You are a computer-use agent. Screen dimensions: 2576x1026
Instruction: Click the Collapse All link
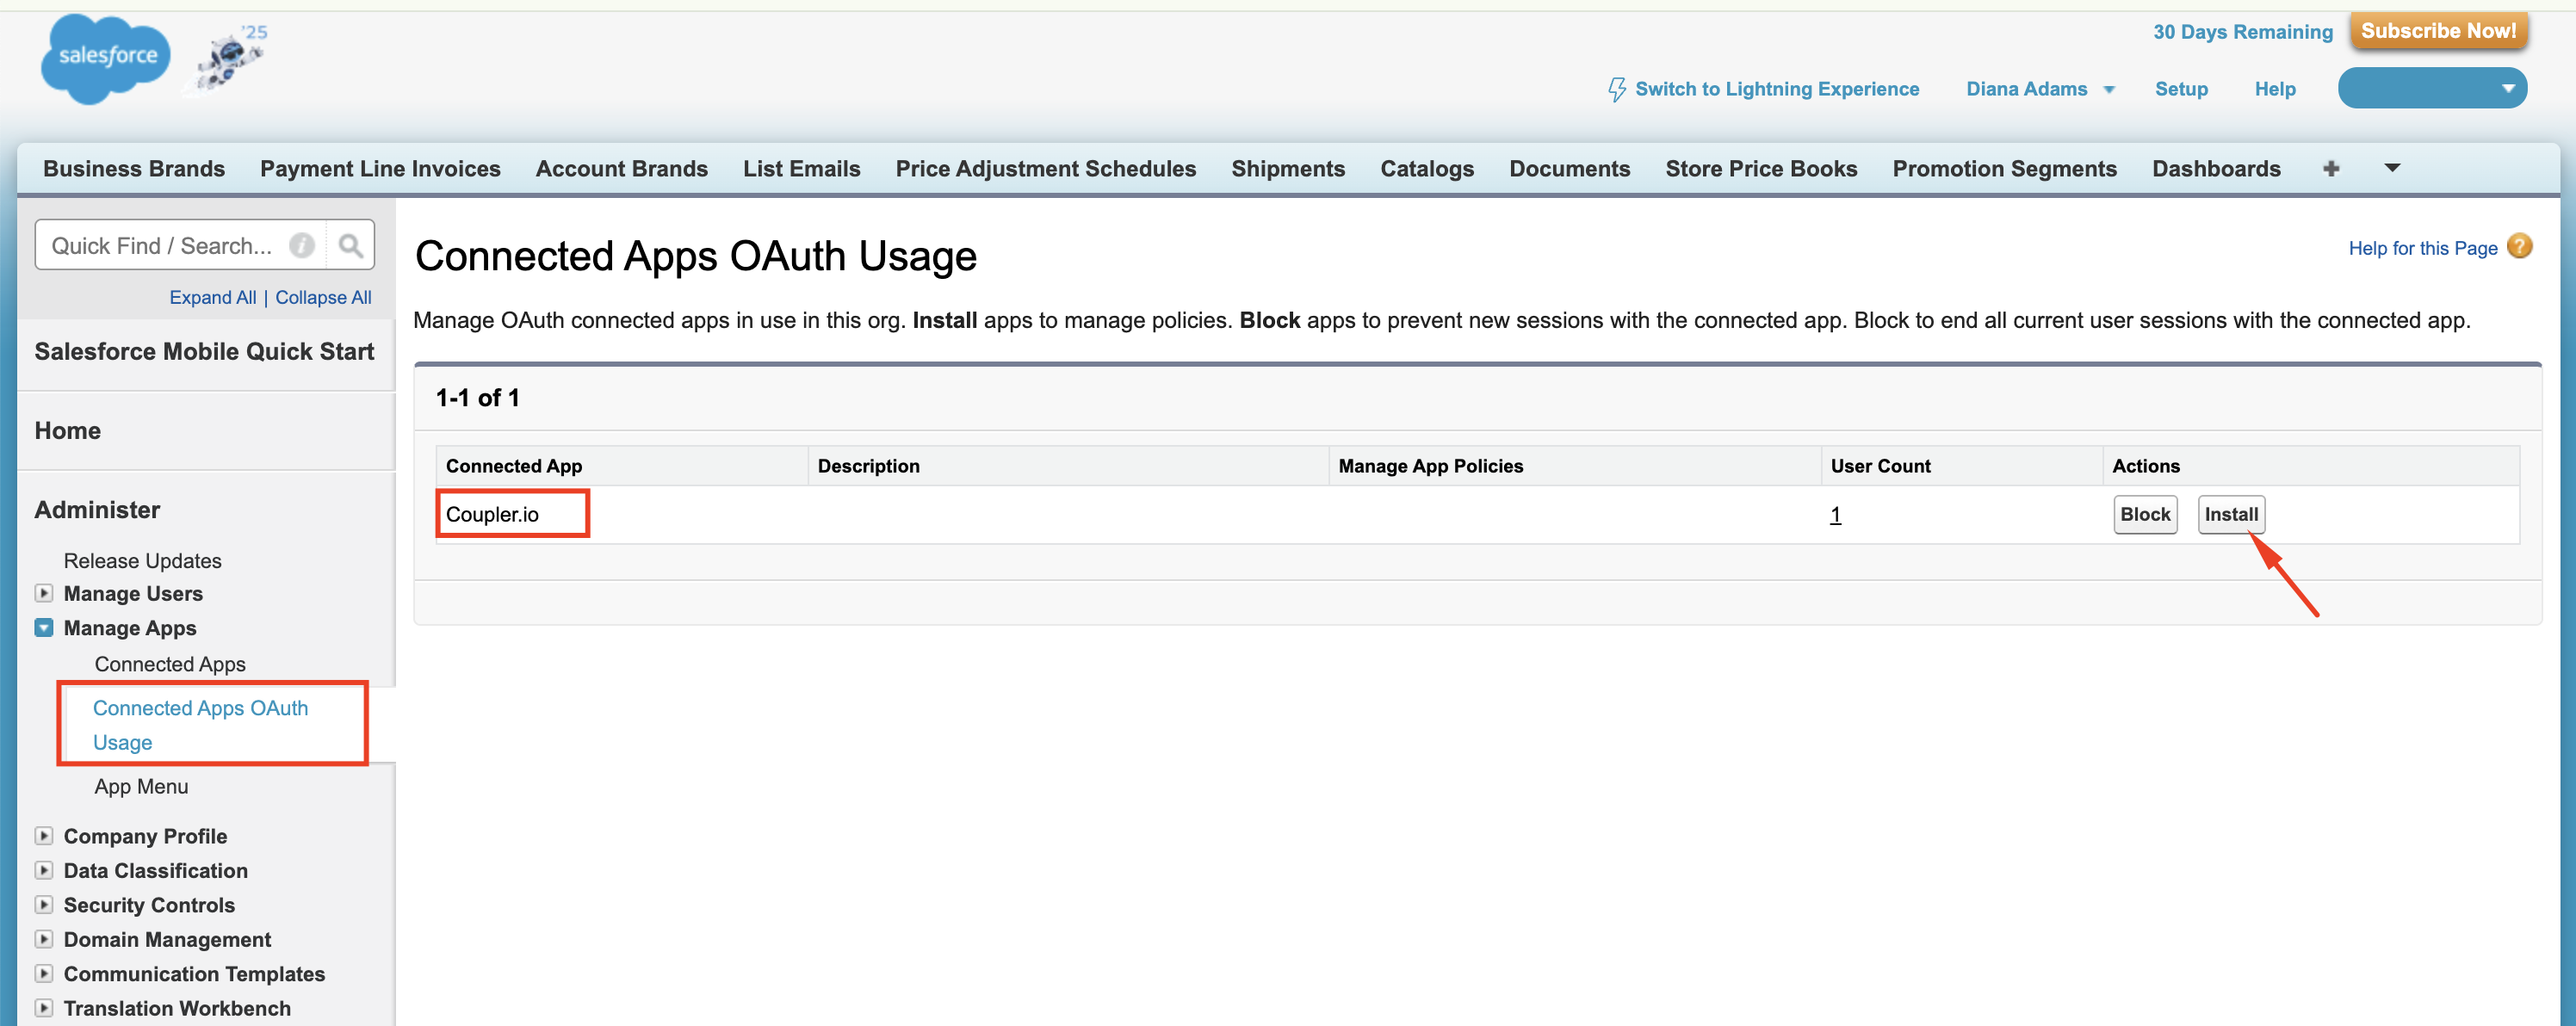coord(323,297)
